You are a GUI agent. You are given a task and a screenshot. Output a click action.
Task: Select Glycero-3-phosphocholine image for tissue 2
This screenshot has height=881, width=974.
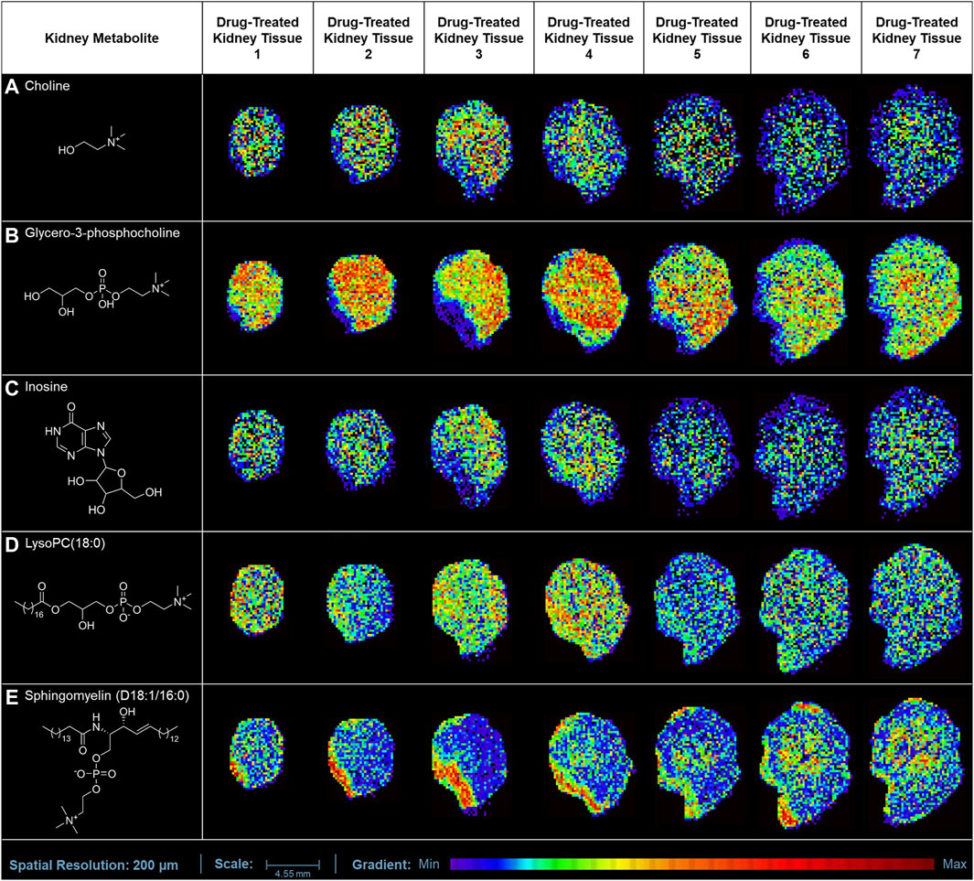361,294
